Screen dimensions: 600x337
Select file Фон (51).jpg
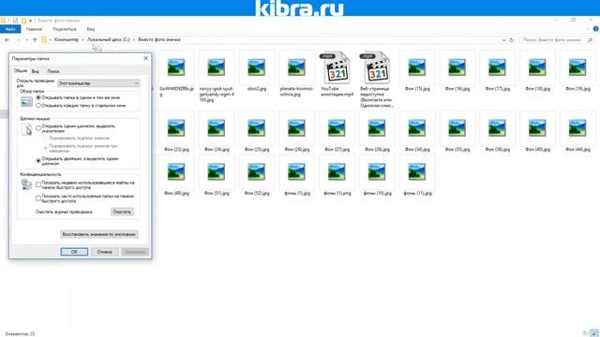pos(217,175)
